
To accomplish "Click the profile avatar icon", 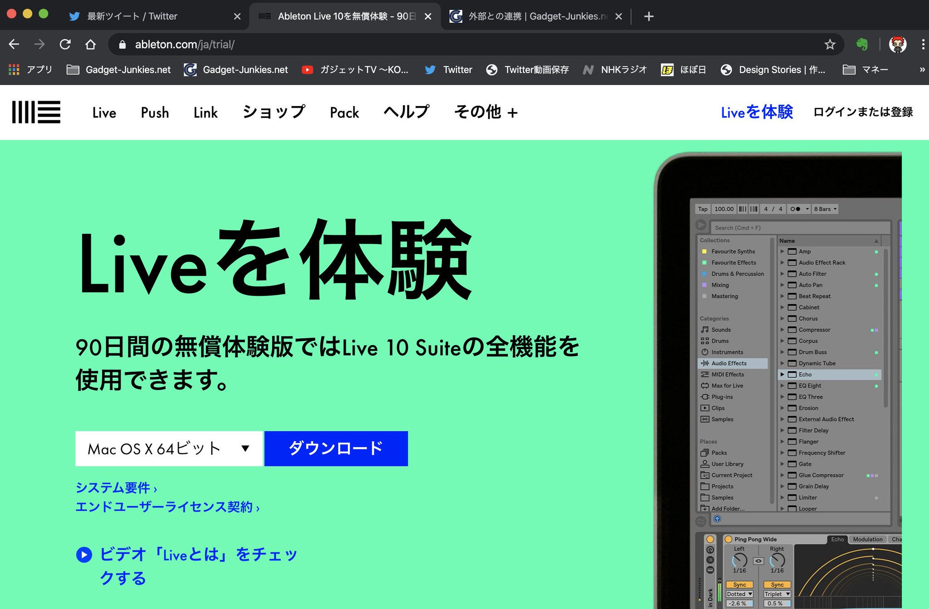I will coord(897,44).
